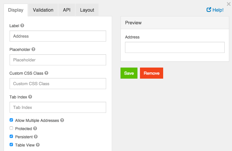Click the Tab Index help icon
Image resolution: width=232 pixels, height=151 pixels.
[x=30, y=97]
